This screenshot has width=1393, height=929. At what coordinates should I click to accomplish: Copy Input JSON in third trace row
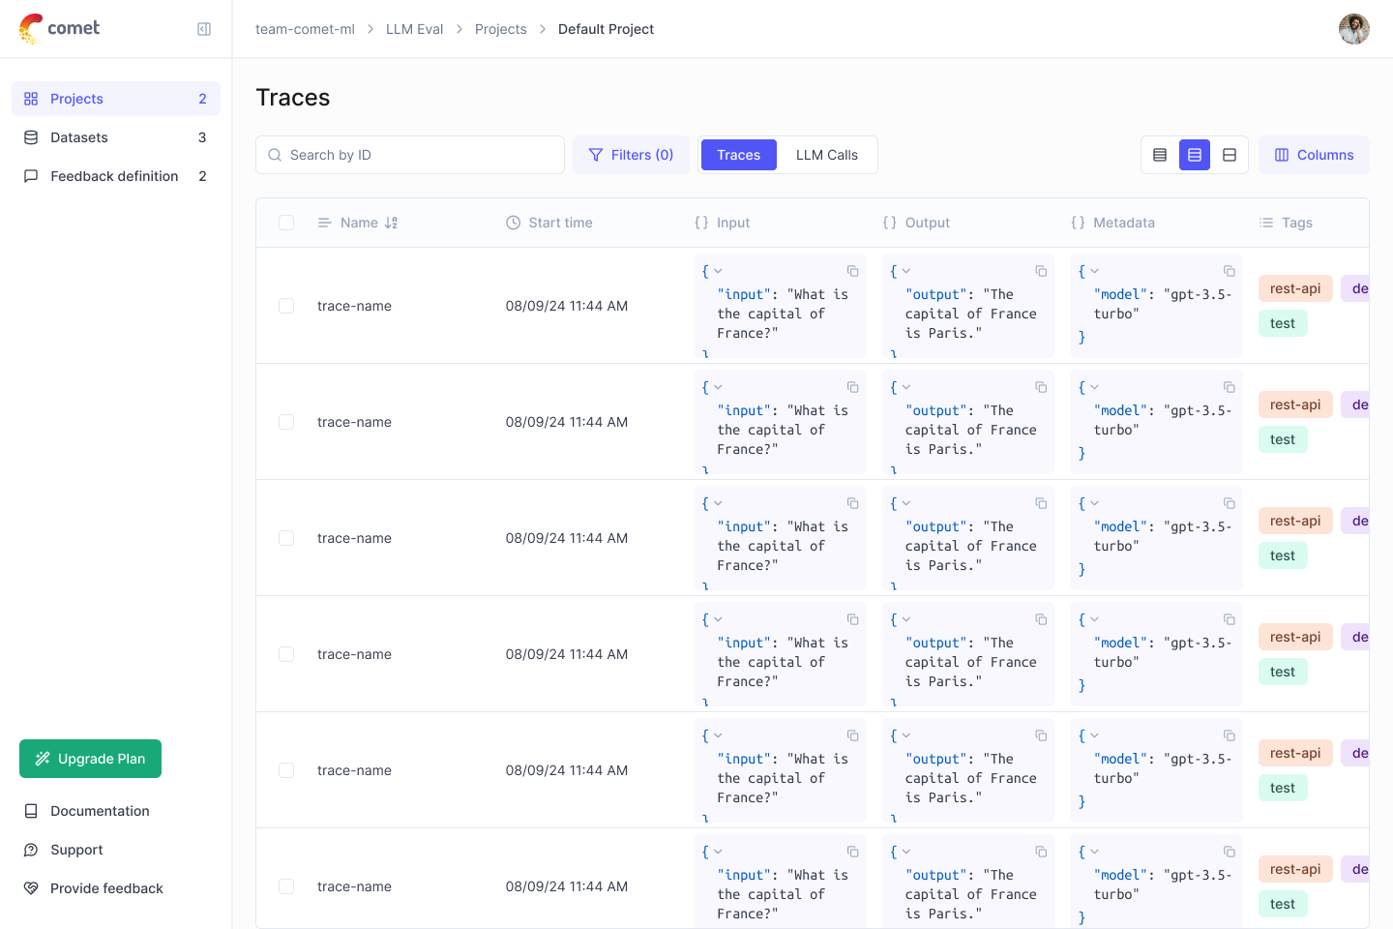coord(852,503)
